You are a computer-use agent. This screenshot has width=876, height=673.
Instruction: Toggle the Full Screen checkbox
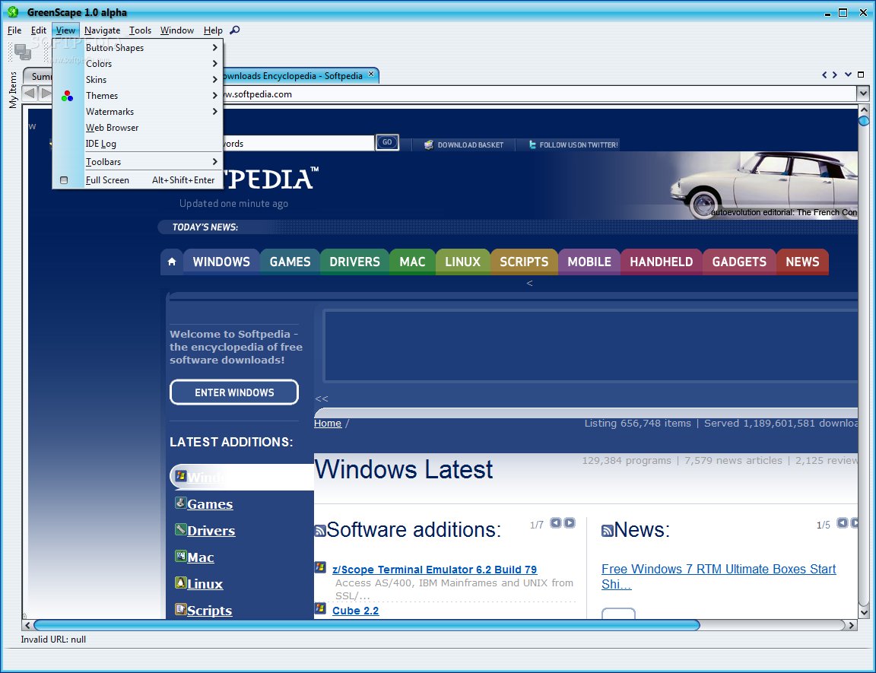[64, 179]
